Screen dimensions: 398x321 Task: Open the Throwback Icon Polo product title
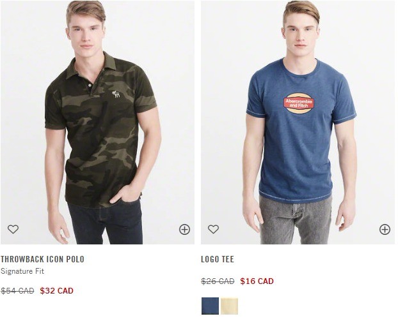[x=42, y=259]
